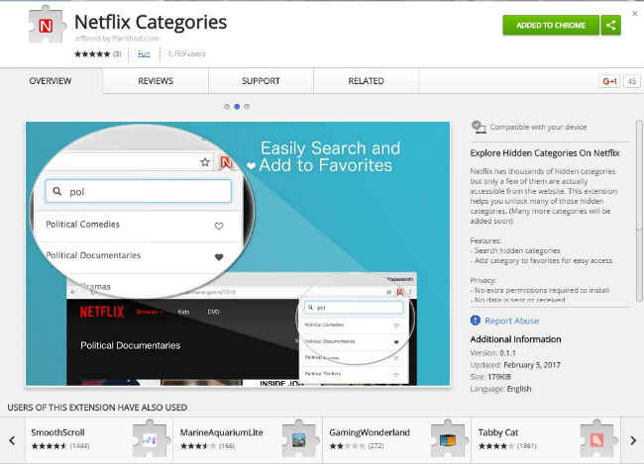This screenshot has width=644, height=464.
Task: Click Explore Hidden Categories On Netflix heading
Action: 545,153
